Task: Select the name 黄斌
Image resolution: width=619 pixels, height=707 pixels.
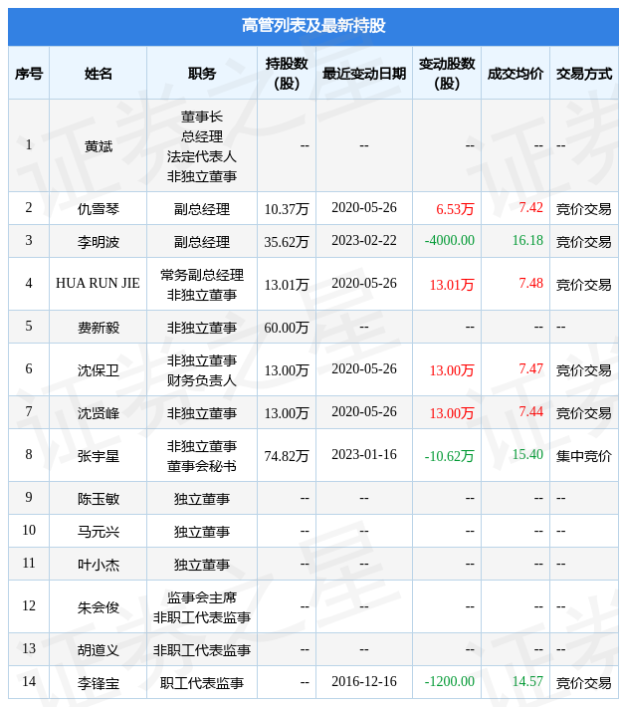Action: point(99,146)
